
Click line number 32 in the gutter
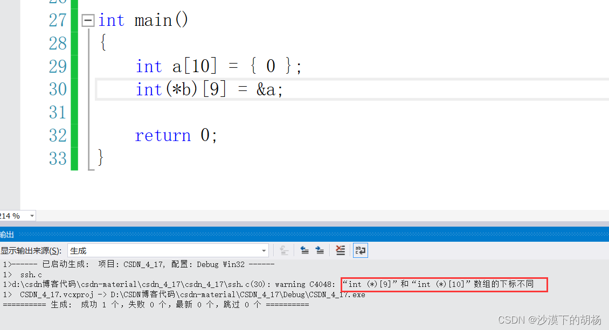pos(58,135)
